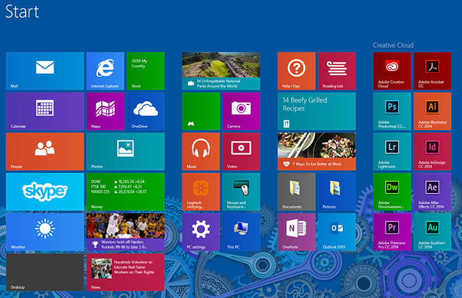This screenshot has height=298, width=462.
Task: Open the People tile
Action: [x=45, y=152]
